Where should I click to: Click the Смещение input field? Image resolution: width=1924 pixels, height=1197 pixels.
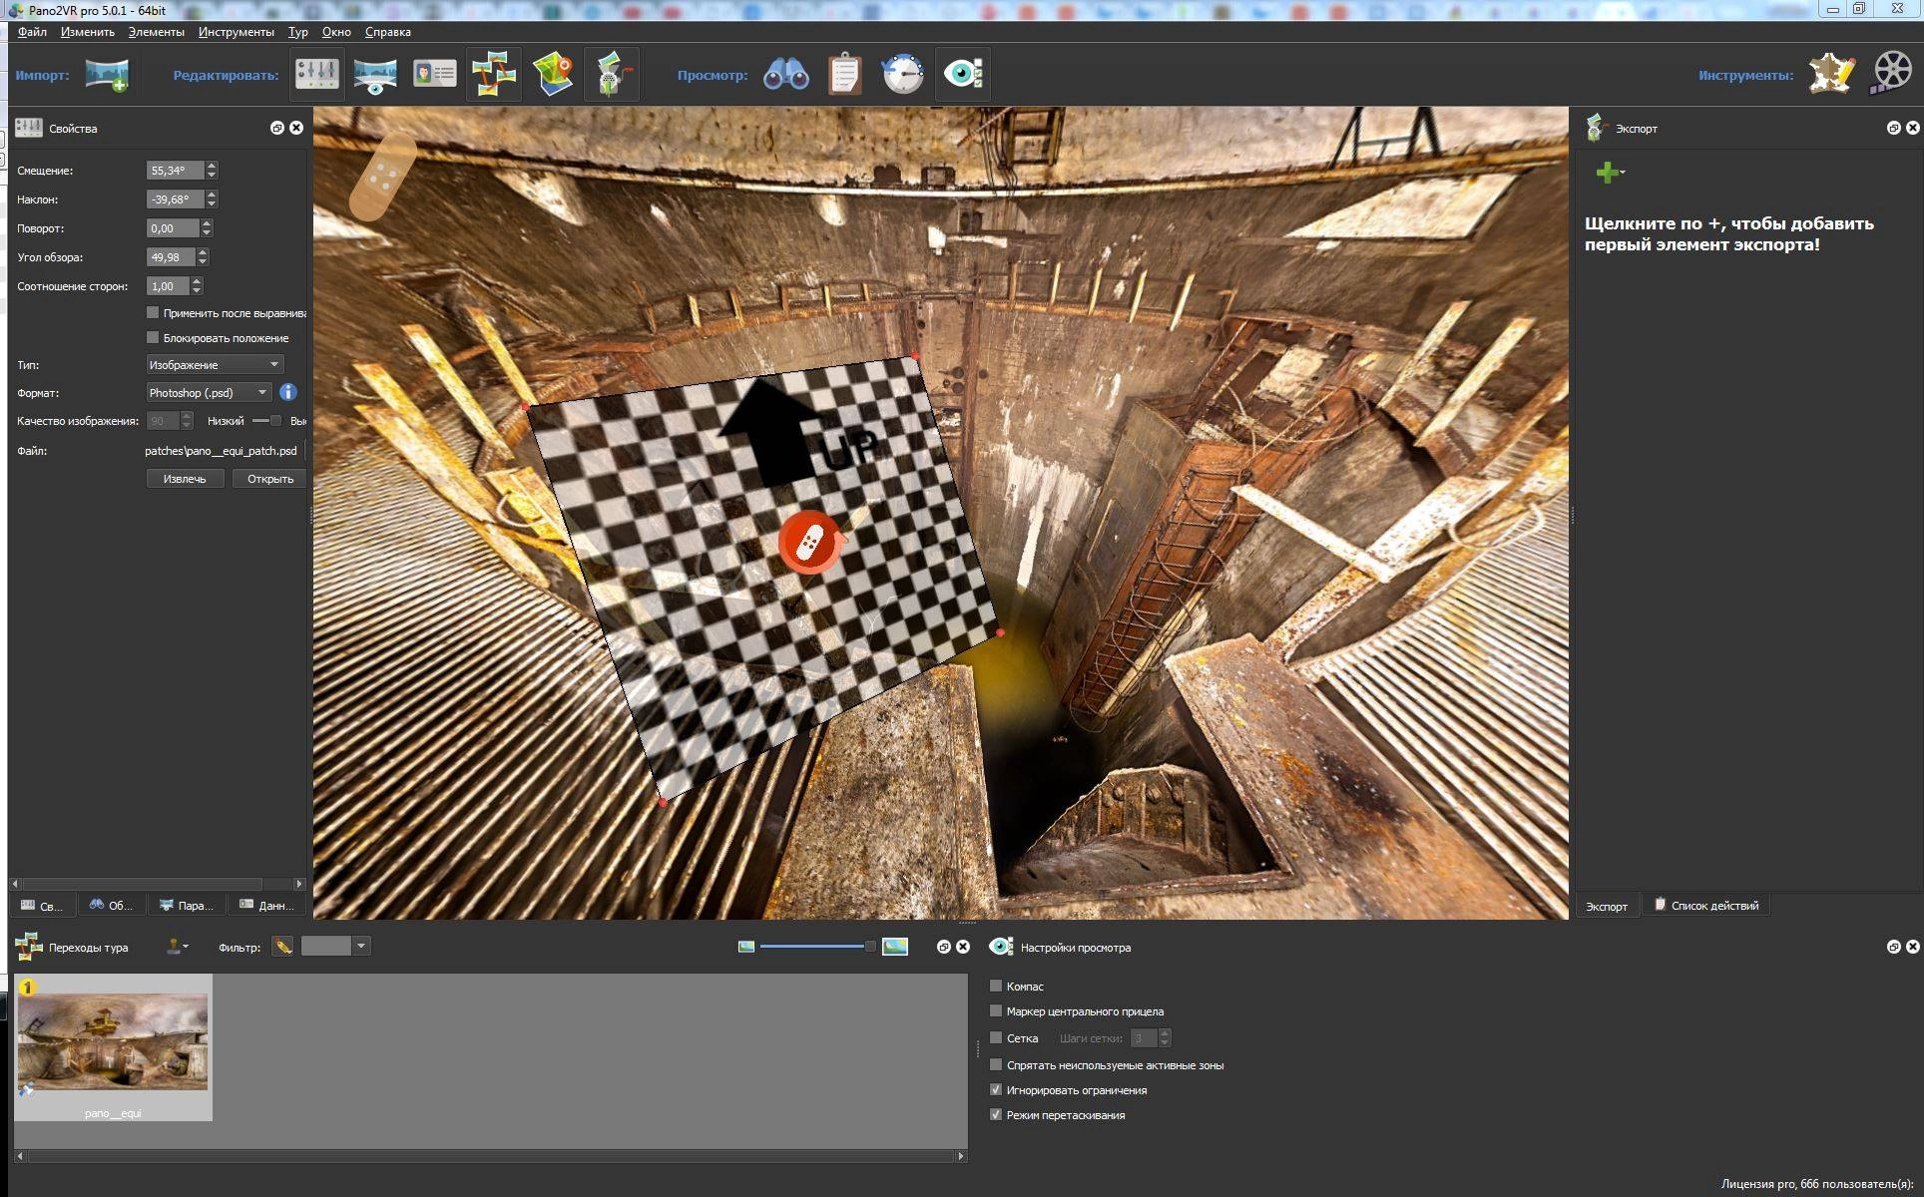175,171
